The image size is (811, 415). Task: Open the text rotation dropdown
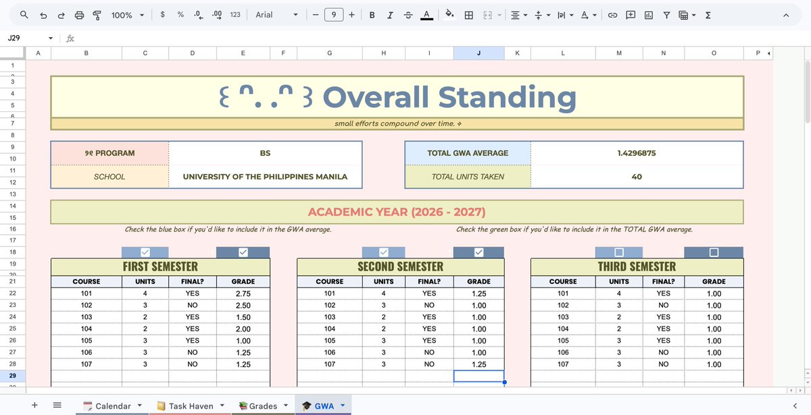pos(588,15)
